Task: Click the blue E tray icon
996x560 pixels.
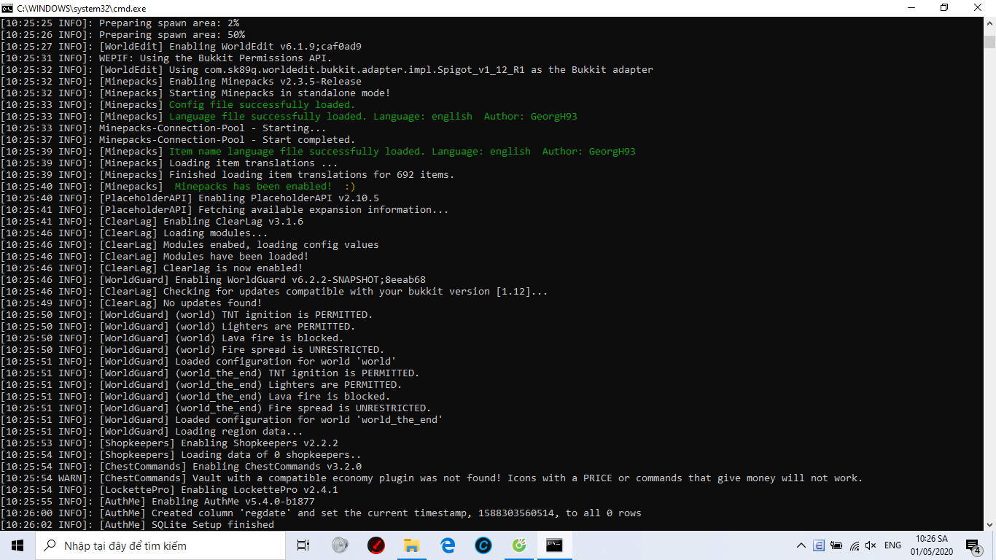Action: tap(819, 545)
